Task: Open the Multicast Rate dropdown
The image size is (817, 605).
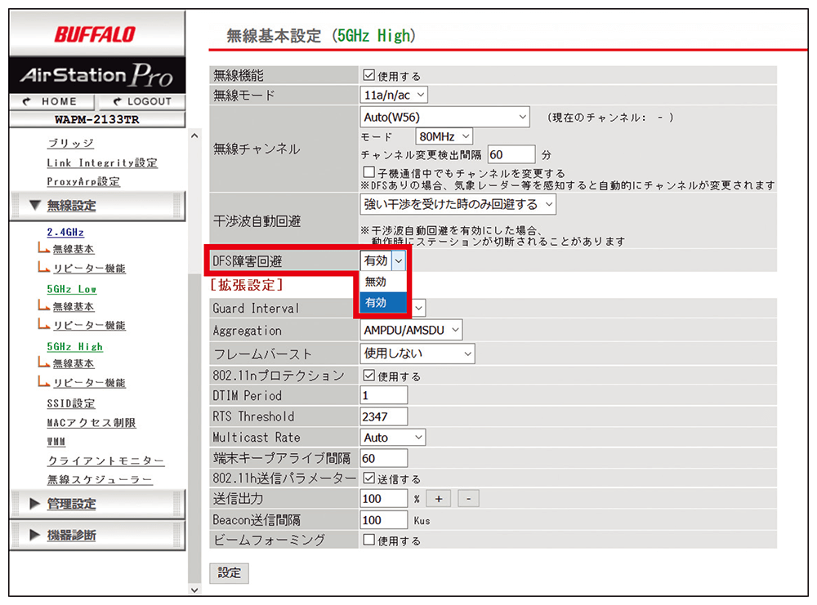Action: pos(392,437)
